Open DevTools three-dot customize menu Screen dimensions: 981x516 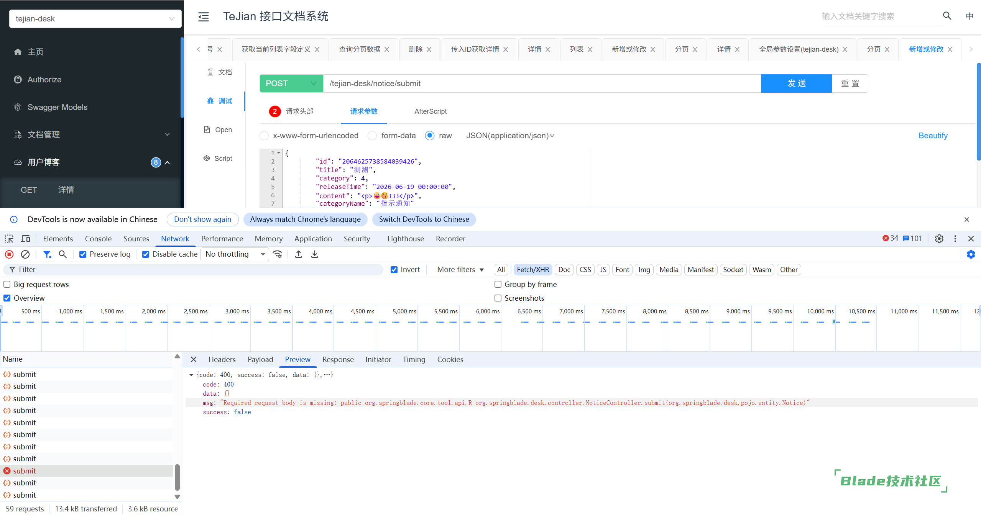(955, 239)
